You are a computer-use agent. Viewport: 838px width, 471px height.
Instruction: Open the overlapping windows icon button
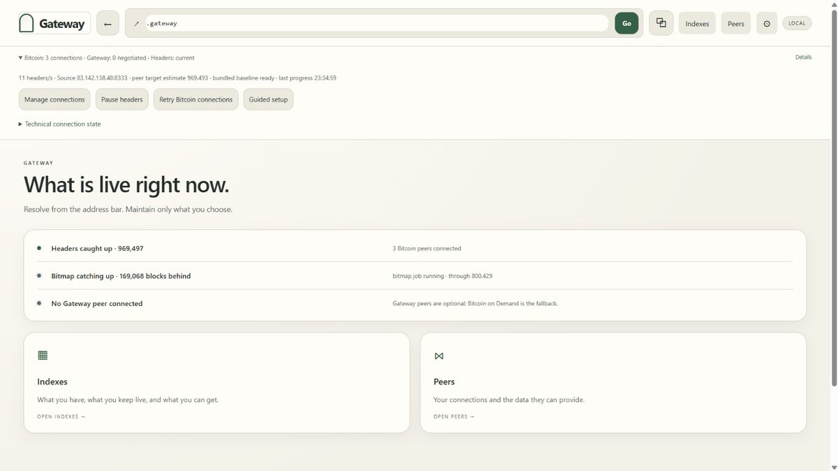click(x=661, y=23)
